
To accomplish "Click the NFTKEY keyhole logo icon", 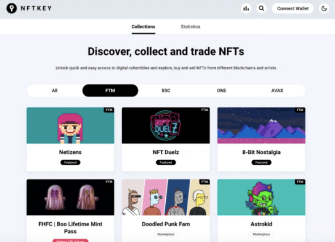I will coord(11,9).
